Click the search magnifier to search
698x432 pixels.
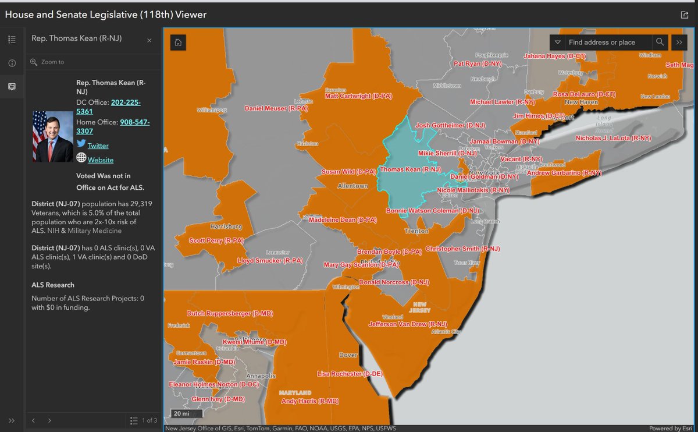660,42
